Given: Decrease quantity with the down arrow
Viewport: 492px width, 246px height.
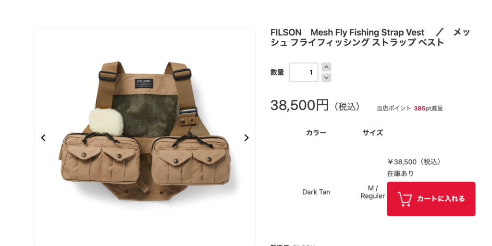Looking at the screenshot, I should (x=326, y=77).
